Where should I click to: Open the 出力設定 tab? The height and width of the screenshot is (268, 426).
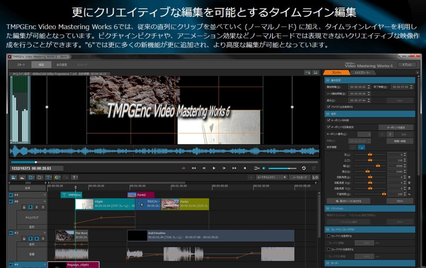[x=62, y=65]
